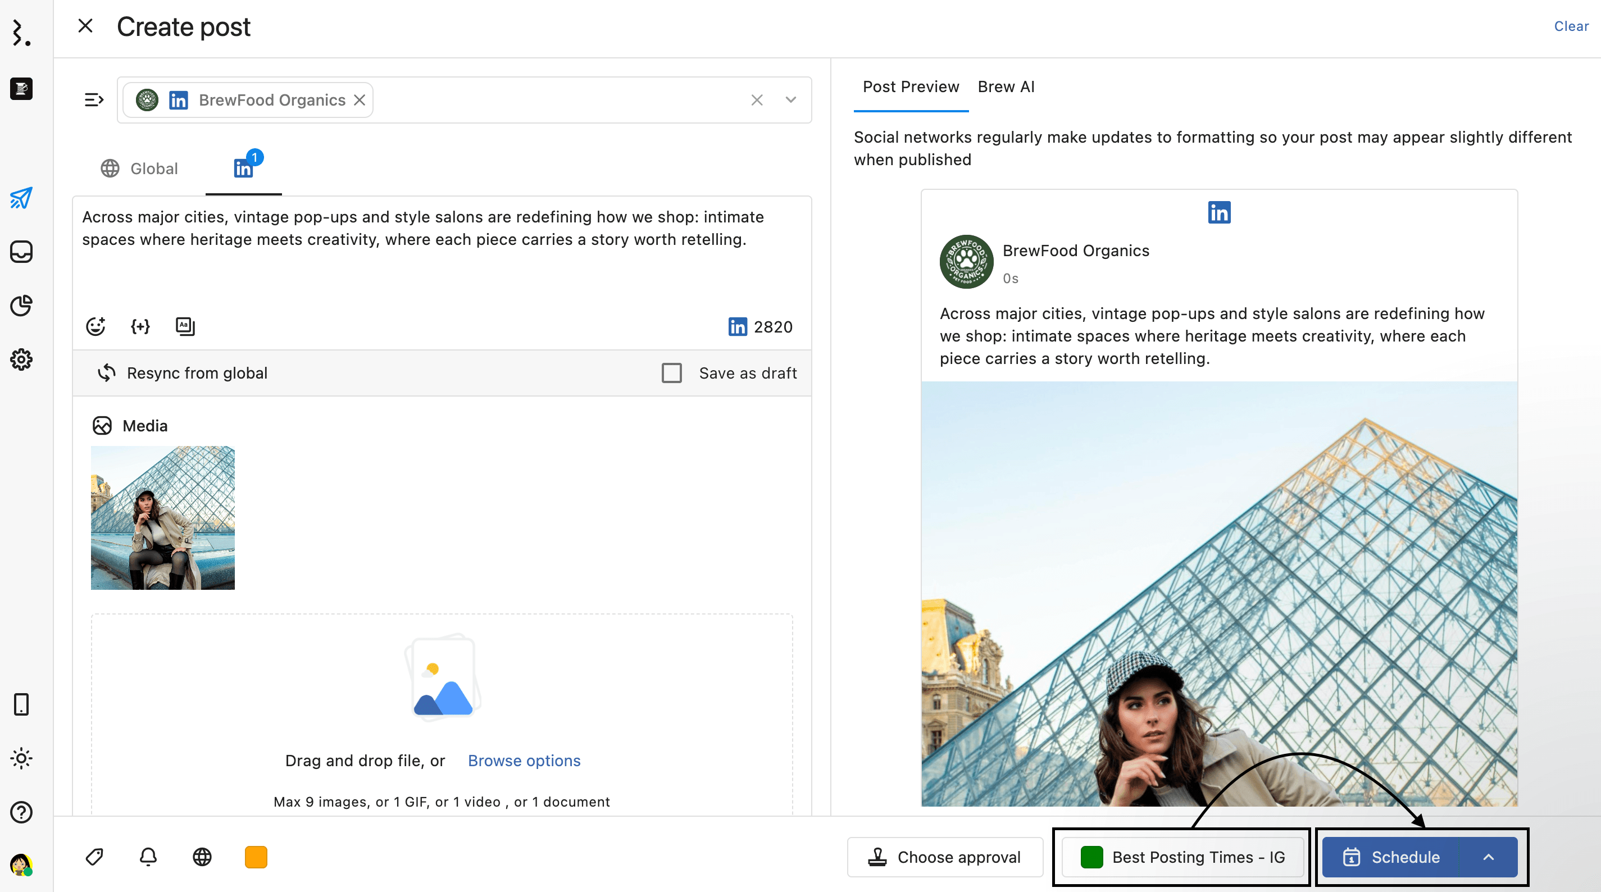Expand Schedule button options chevron
This screenshot has height=892, width=1601.
[1488, 857]
